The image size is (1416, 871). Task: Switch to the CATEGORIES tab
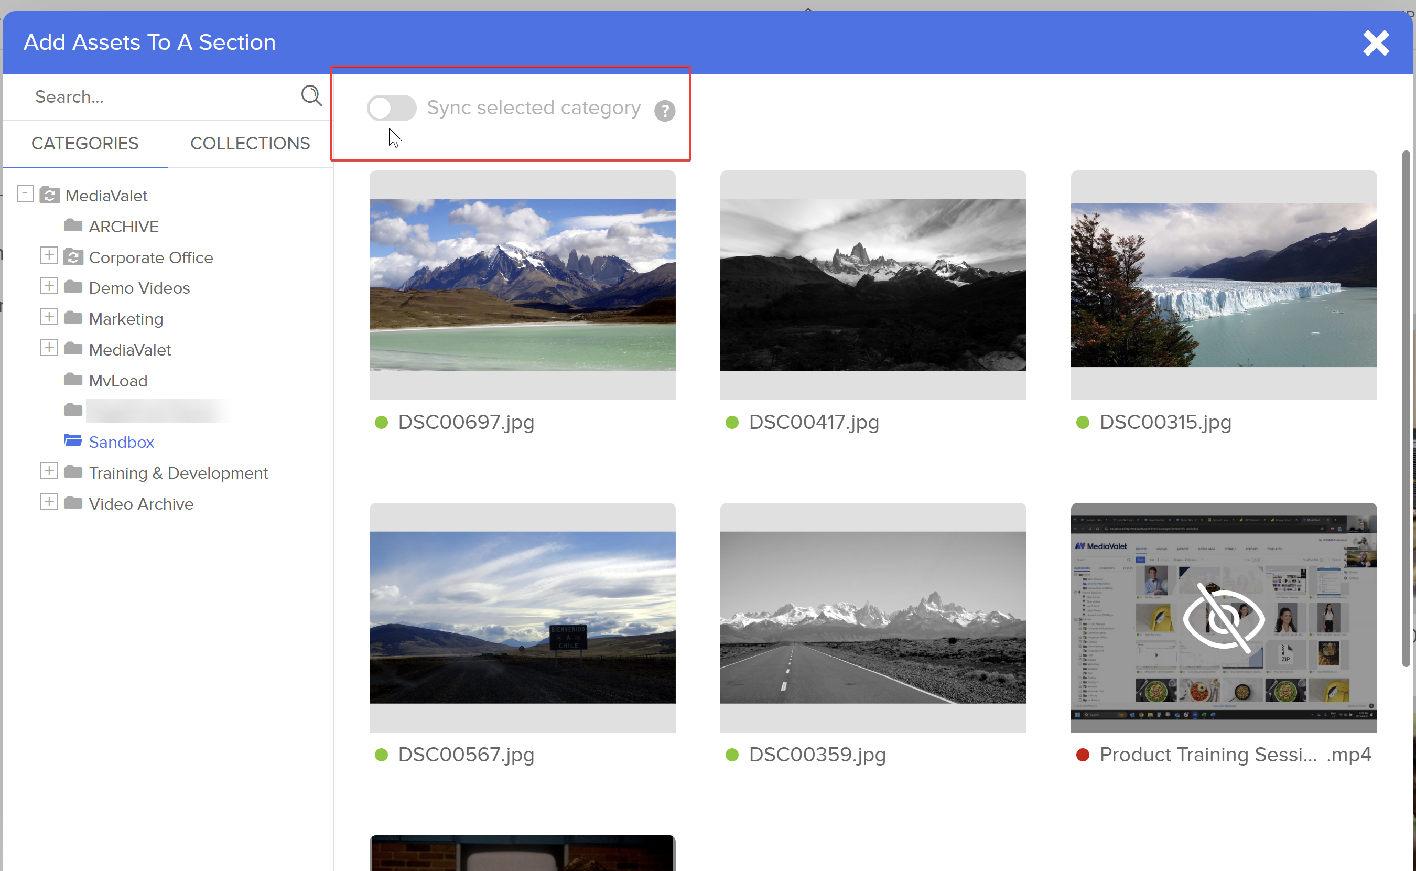tap(84, 144)
